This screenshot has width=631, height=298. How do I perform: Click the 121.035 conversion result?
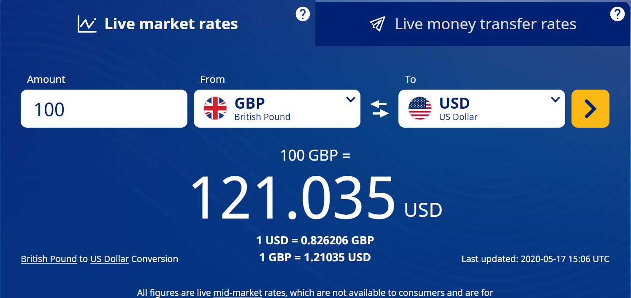tap(292, 199)
